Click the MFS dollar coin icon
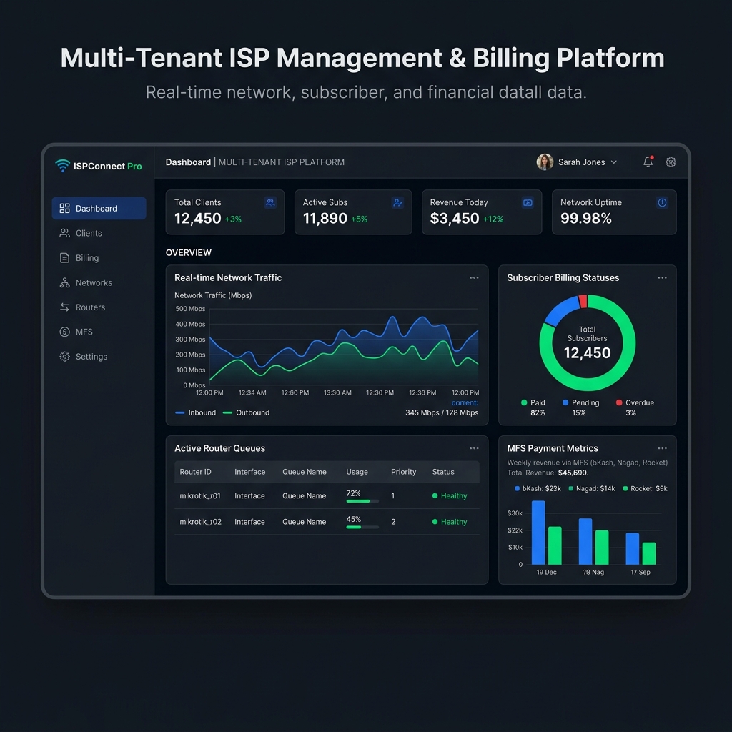Screen dimensions: 732x732 pos(65,332)
